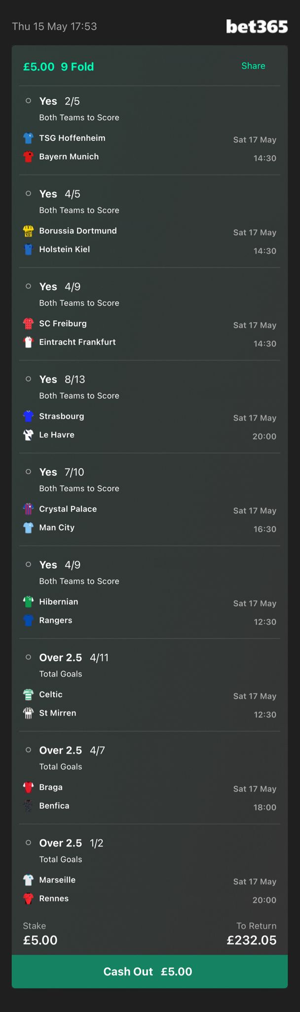Click the Hibernian green shirt icon
The width and height of the screenshot is (300, 1012).
coord(29,602)
